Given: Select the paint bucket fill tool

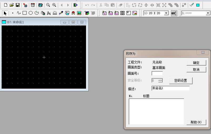Looking at the screenshot, I should pos(43,13).
